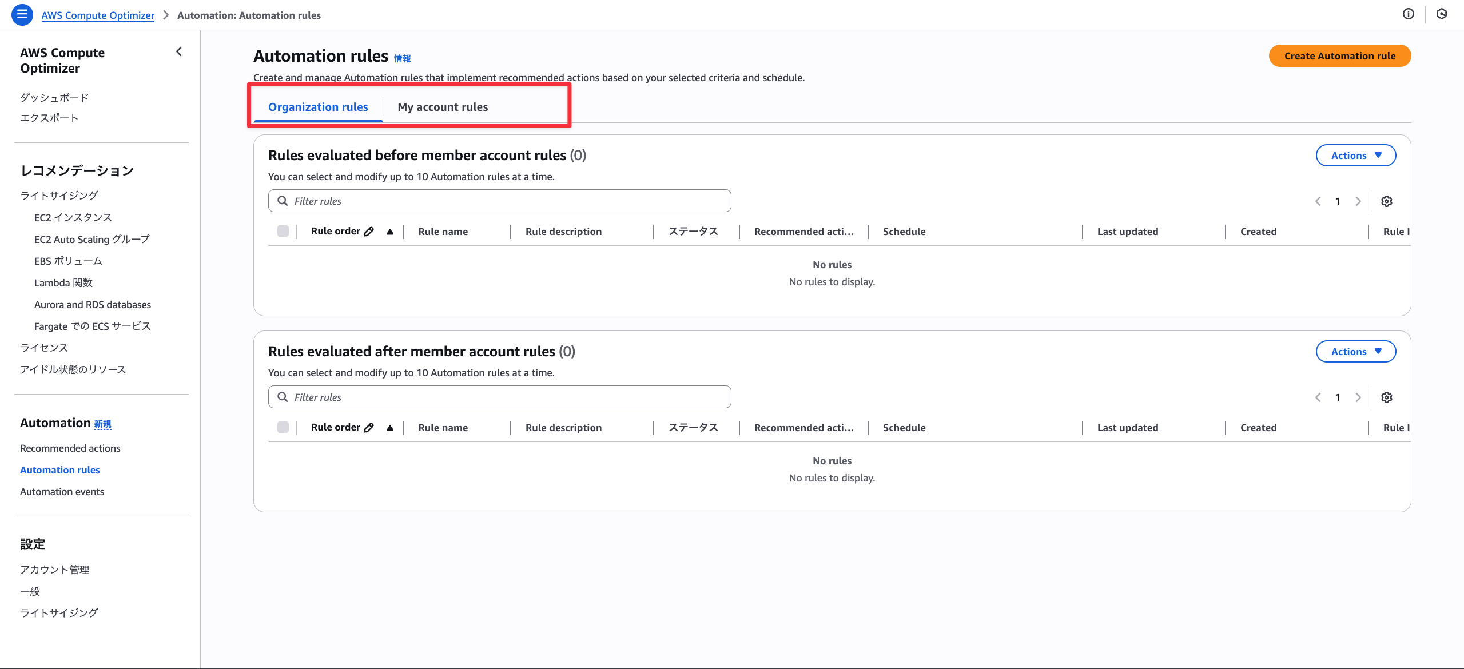Collapse the AWS Compute Optimizer sidebar
This screenshot has width=1464, height=669.
point(179,52)
